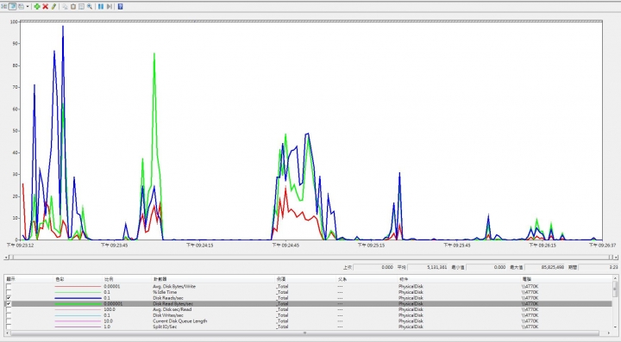Click the Update Data step-forward icon
The width and height of the screenshot is (621, 342).
[x=110, y=6]
